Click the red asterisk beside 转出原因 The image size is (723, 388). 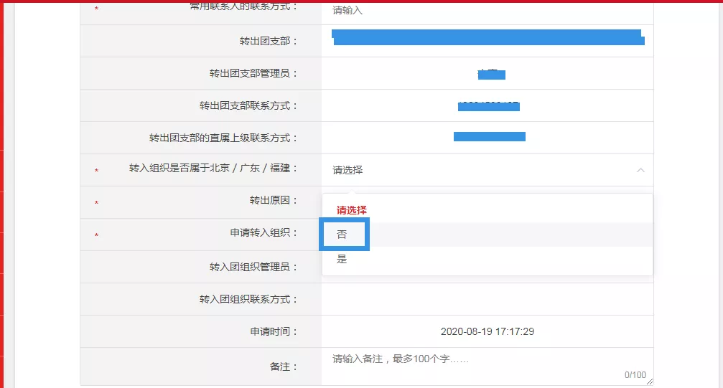point(96,204)
